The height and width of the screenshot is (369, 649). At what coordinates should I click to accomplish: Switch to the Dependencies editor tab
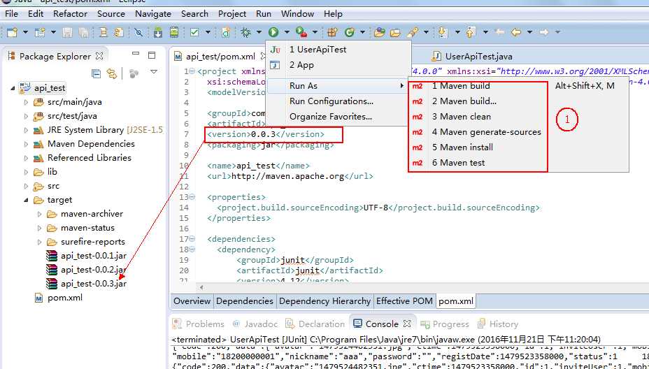point(245,301)
